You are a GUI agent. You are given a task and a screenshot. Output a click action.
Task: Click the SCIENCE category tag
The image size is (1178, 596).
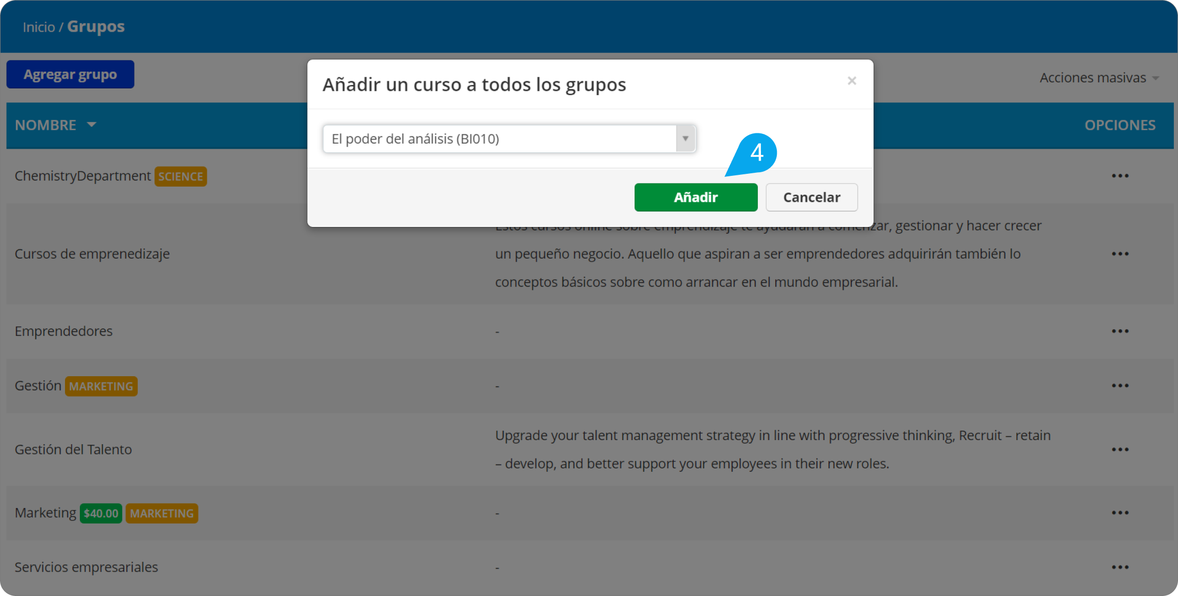(x=181, y=176)
